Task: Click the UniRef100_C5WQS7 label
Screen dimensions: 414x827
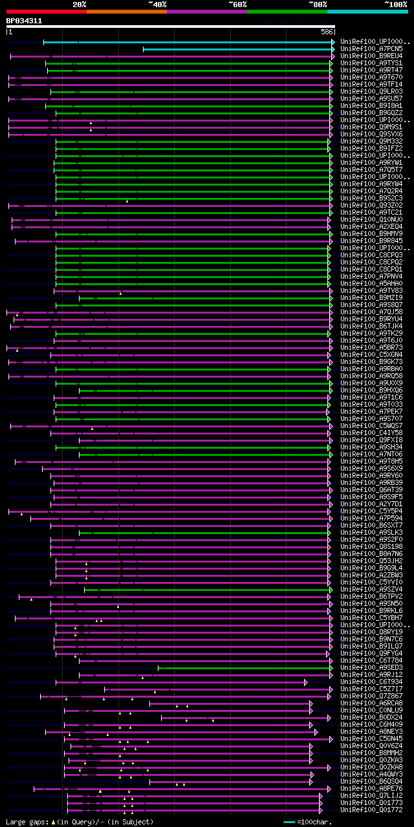Action: 371,425
